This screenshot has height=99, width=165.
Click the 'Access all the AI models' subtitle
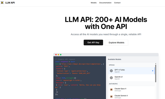[x=106, y=34]
